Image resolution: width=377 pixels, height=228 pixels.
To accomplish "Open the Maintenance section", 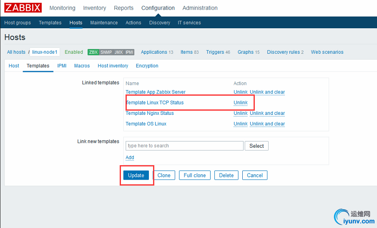I will [104, 22].
